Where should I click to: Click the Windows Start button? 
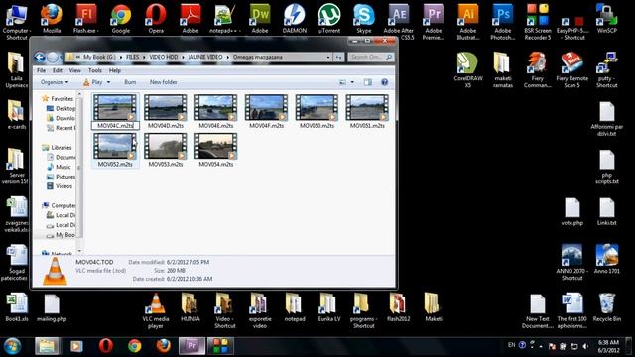(x=12, y=346)
